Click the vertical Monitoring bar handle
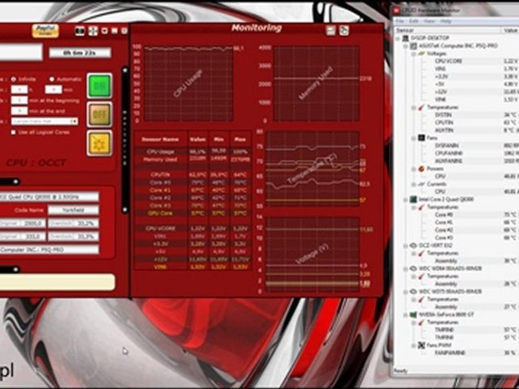The image size is (519, 389). (x=125, y=139)
